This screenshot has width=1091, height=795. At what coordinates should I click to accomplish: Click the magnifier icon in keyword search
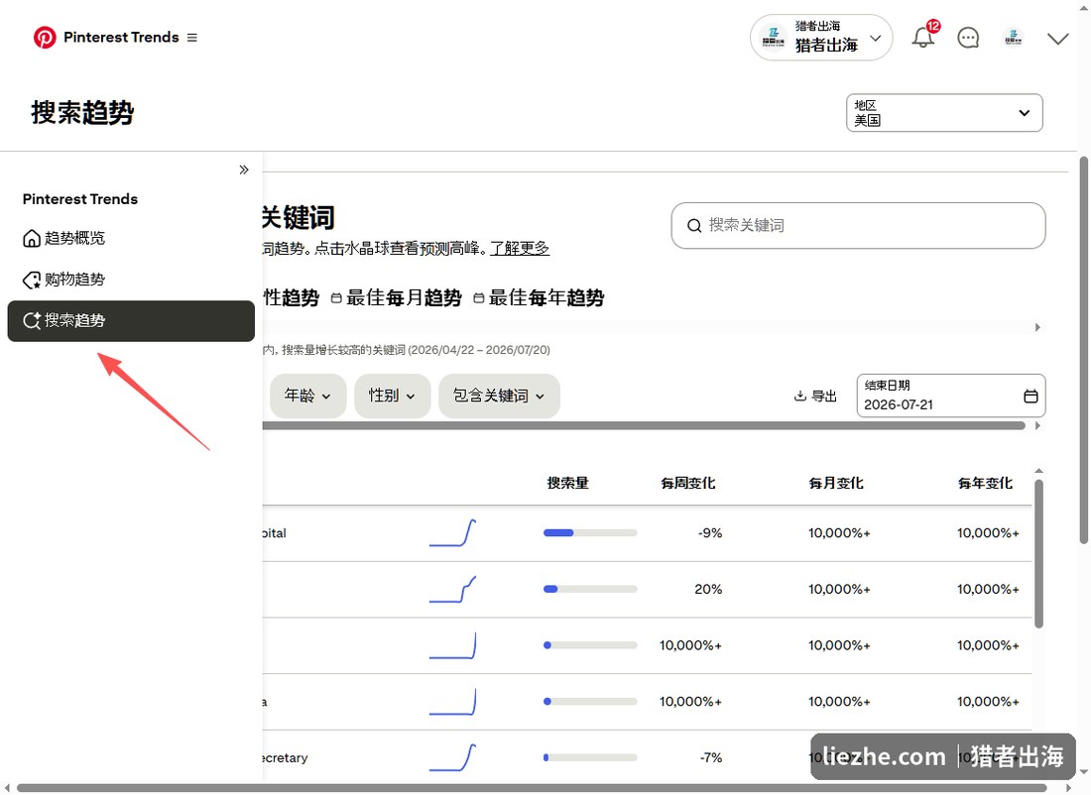pos(693,225)
